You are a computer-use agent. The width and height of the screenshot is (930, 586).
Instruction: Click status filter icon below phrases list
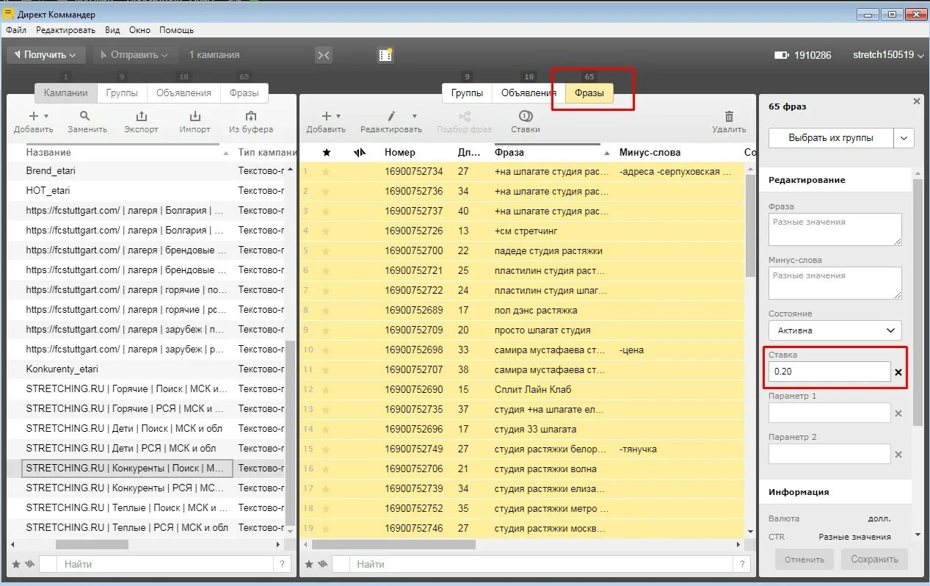pos(322,564)
